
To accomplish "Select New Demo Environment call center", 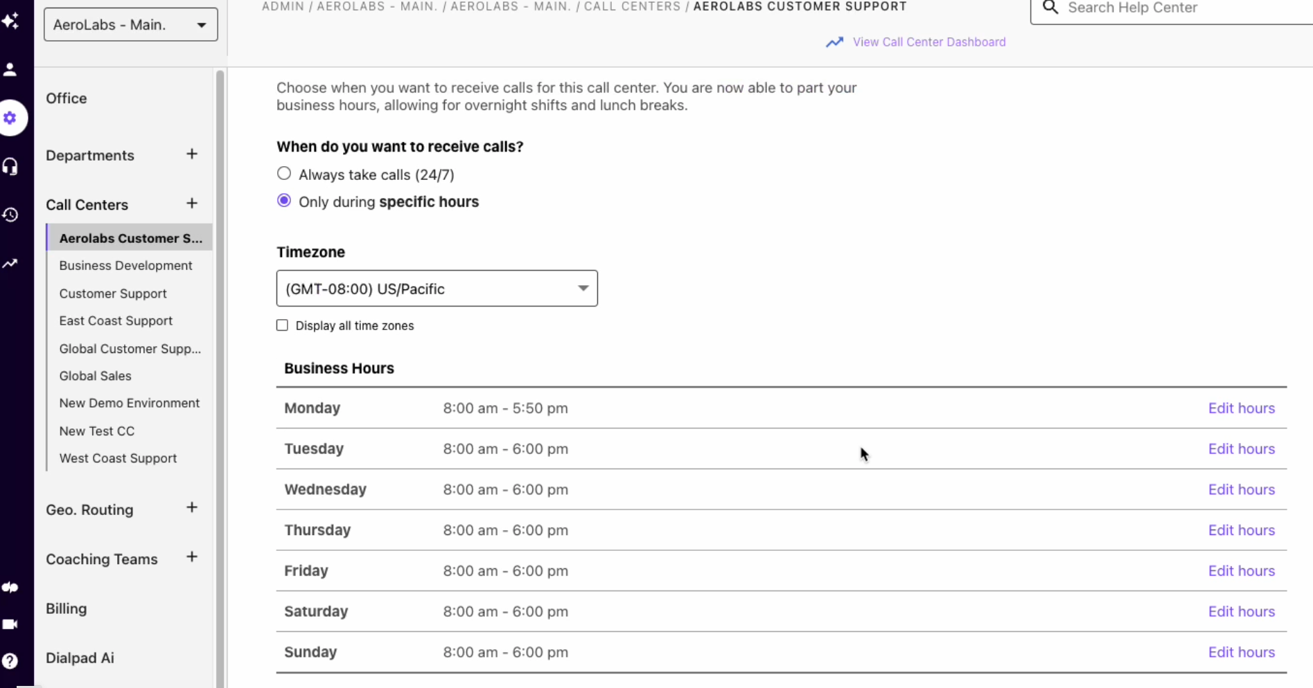I will coord(130,403).
